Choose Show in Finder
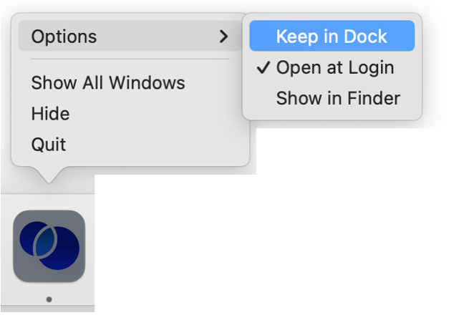The image size is (454, 315). pos(338,98)
